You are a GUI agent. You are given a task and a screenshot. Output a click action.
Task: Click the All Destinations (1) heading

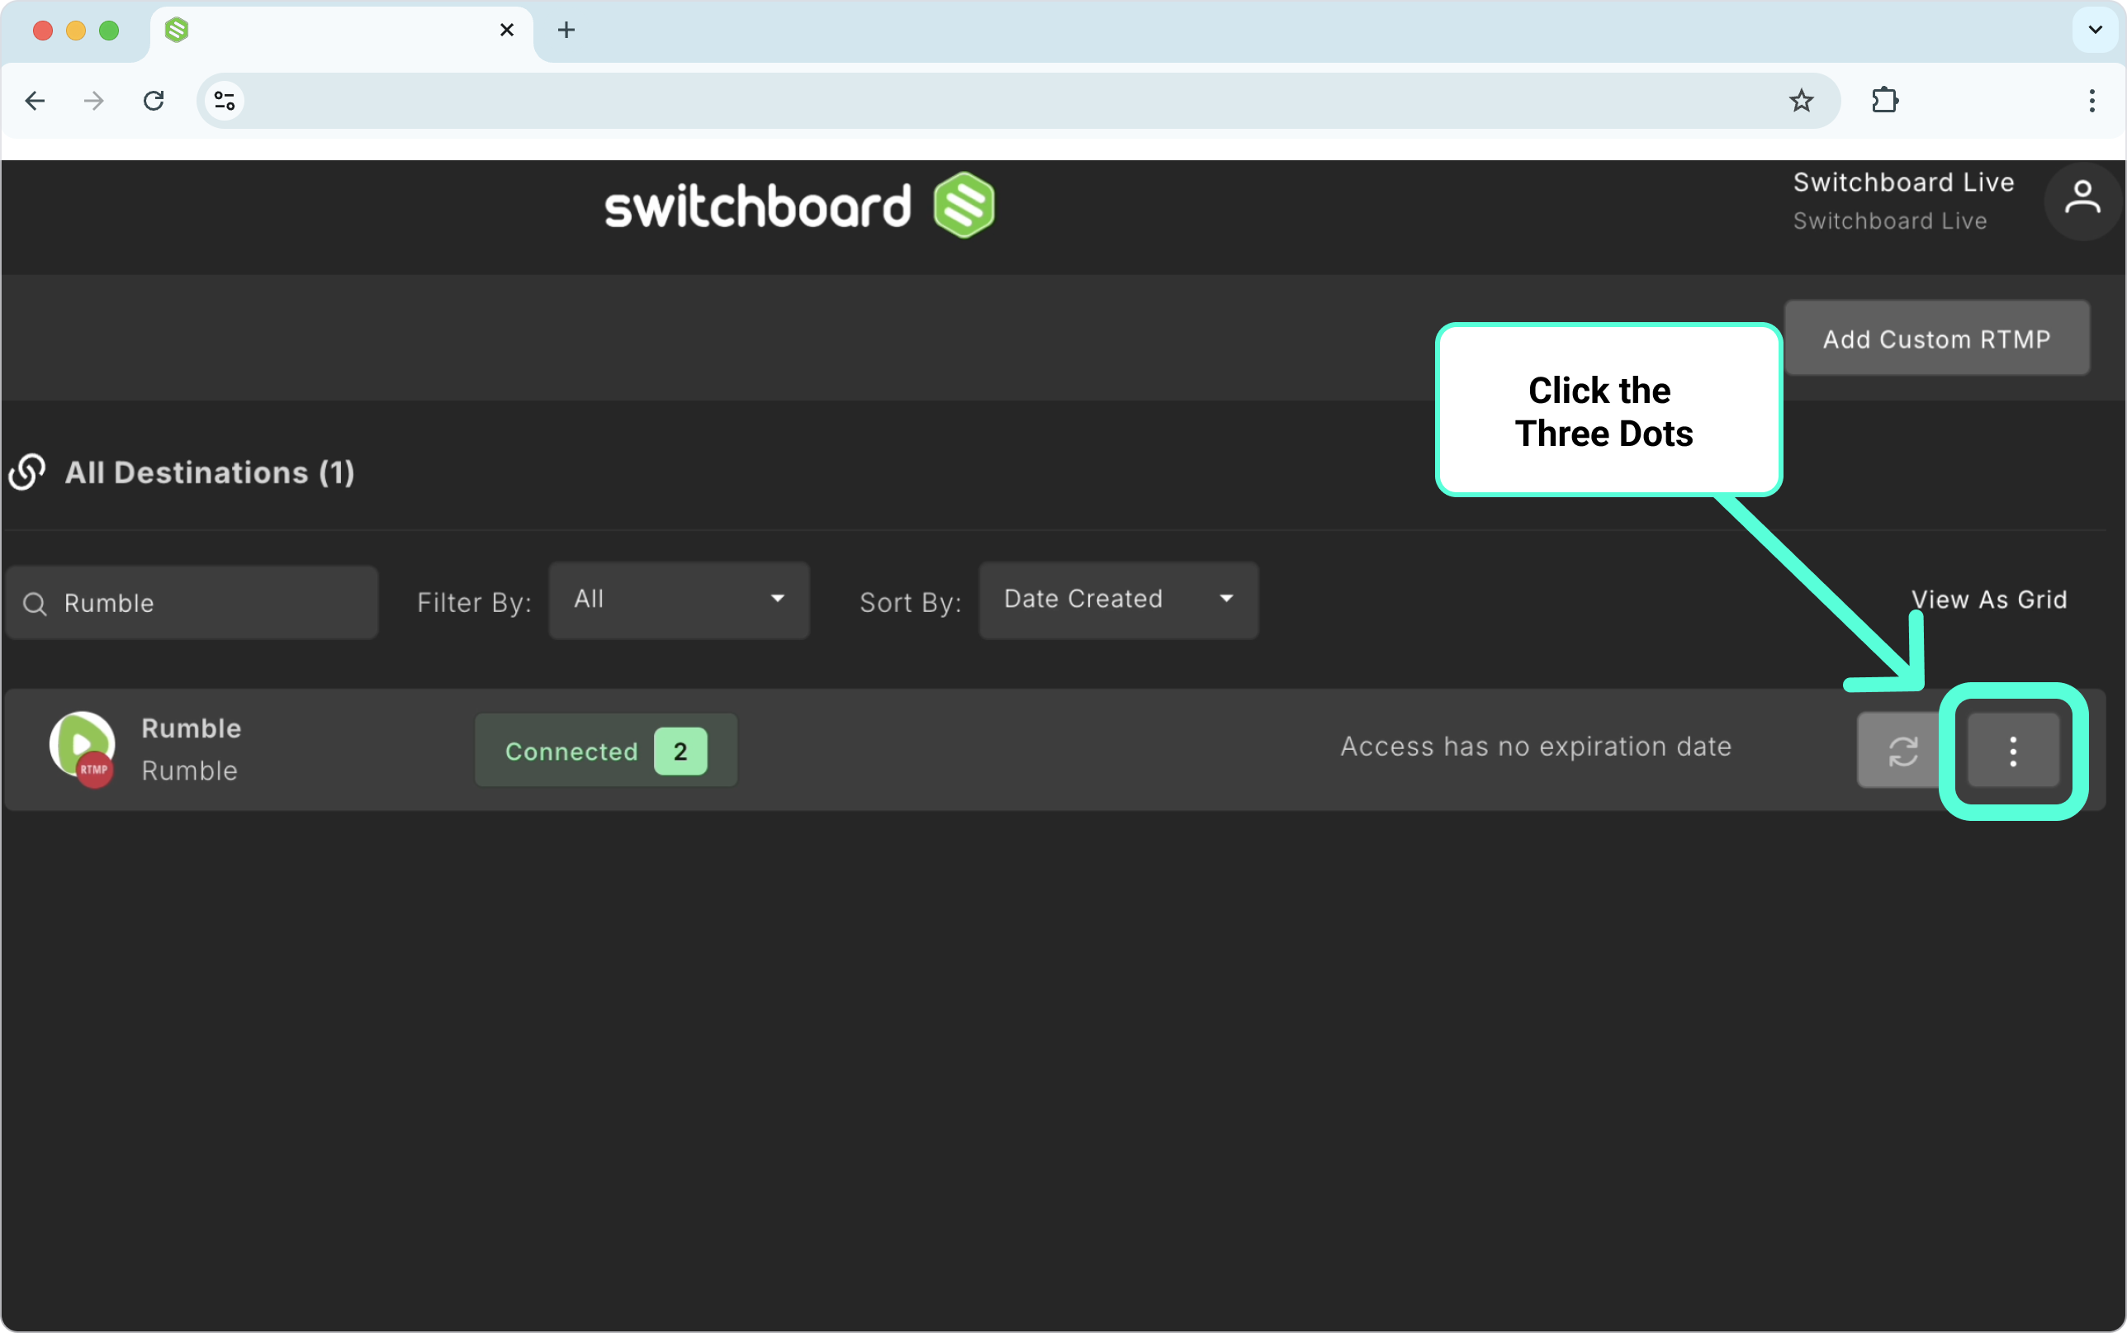tap(210, 472)
